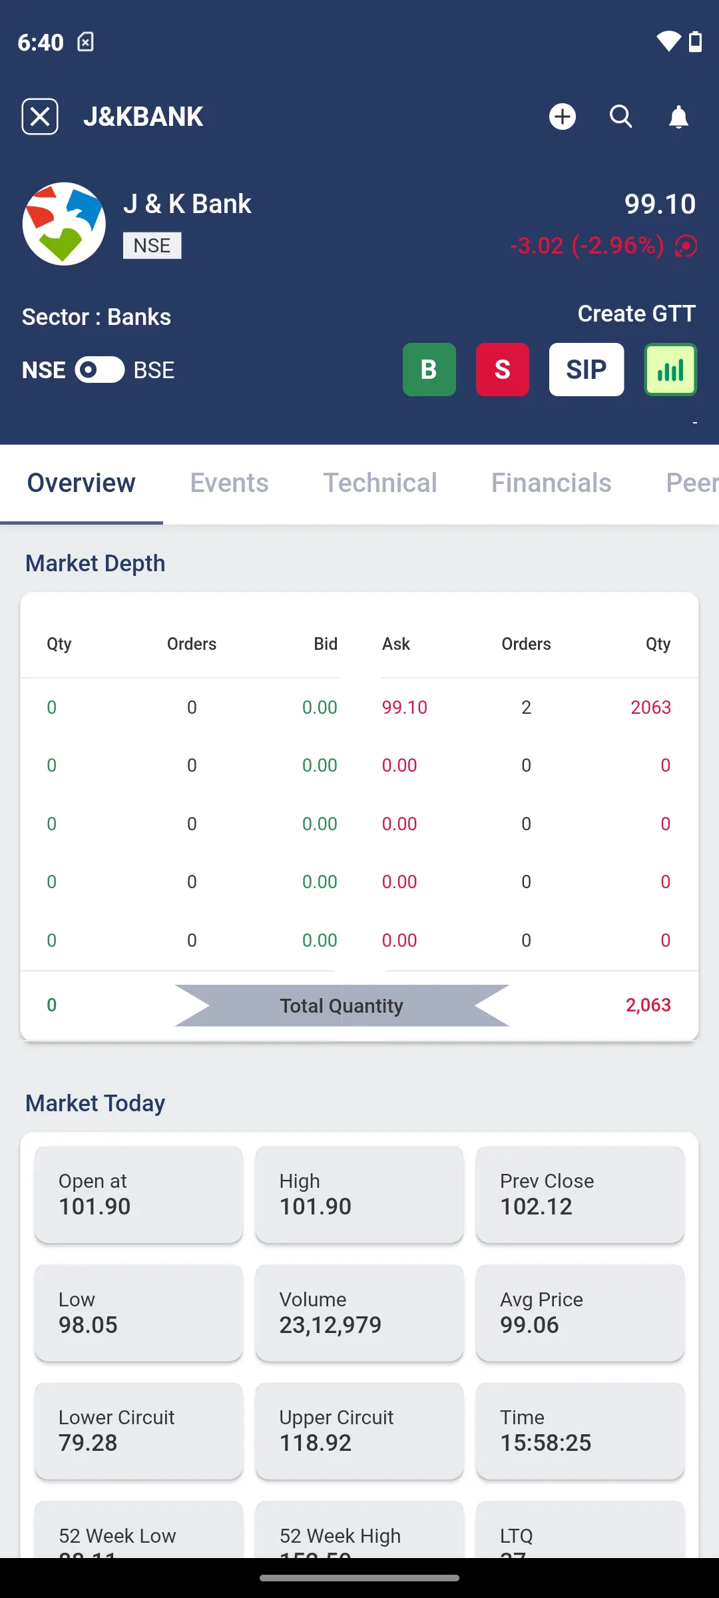Image resolution: width=719 pixels, height=1598 pixels.
Task: Open the search magnifier icon
Action: click(x=620, y=117)
